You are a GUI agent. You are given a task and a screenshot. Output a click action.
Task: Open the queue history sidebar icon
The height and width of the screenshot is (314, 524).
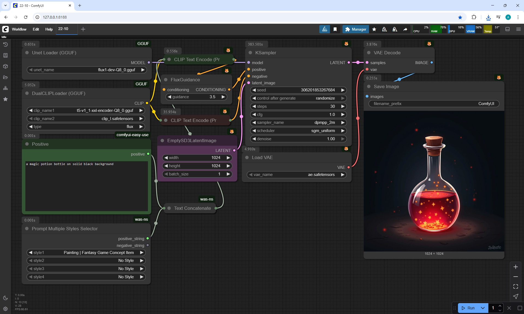(x=5, y=44)
